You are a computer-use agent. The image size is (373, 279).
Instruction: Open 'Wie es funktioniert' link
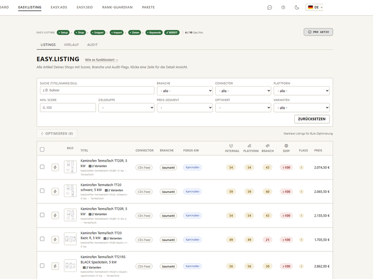[102, 60]
